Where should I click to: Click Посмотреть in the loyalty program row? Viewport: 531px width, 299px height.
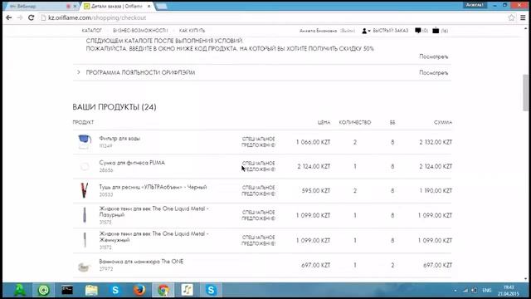tap(433, 72)
